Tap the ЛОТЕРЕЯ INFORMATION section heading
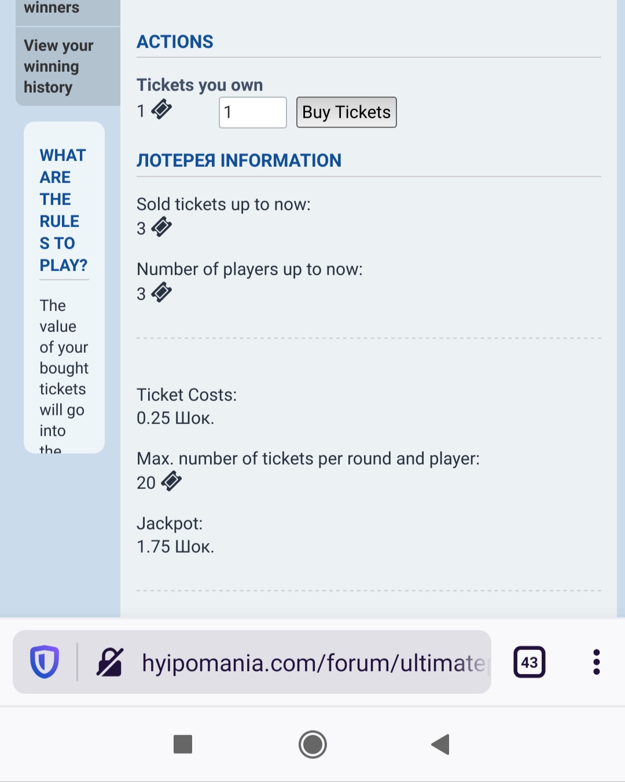The height and width of the screenshot is (782, 625). [x=239, y=160]
